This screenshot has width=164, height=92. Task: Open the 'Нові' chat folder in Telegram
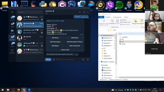click(12, 44)
